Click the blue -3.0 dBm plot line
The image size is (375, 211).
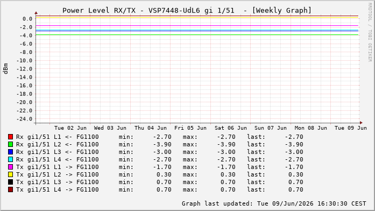point(197,31)
